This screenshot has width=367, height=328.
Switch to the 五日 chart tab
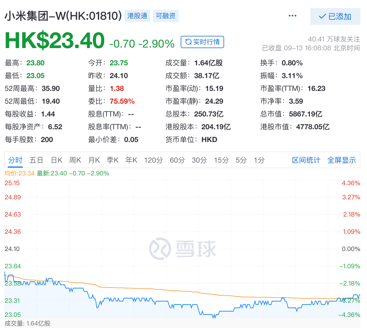[x=36, y=160]
